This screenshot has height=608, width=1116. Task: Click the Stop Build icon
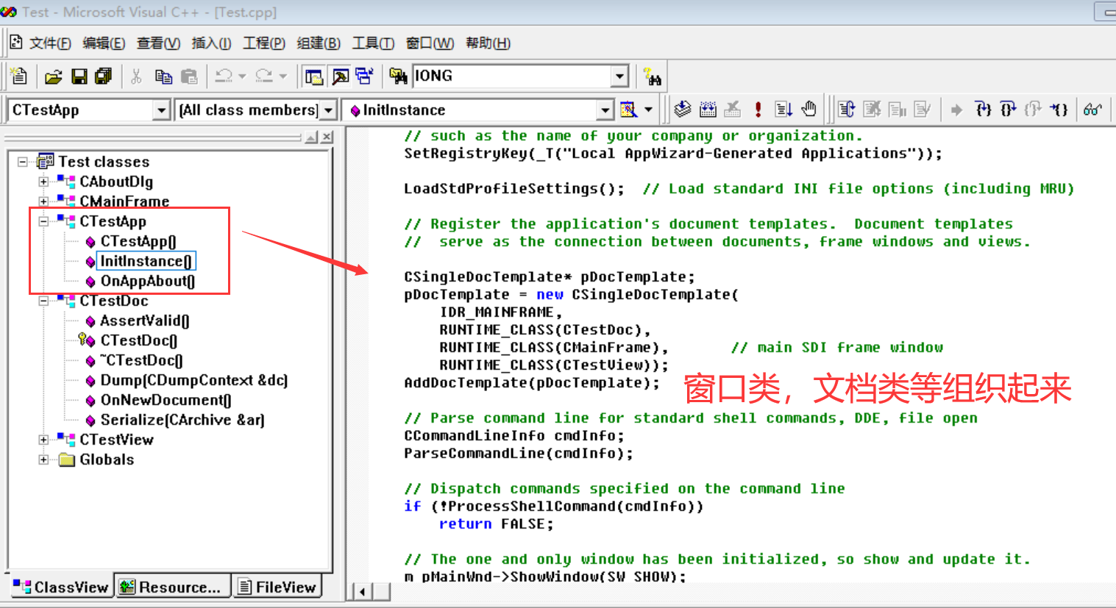click(x=733, y=110)
